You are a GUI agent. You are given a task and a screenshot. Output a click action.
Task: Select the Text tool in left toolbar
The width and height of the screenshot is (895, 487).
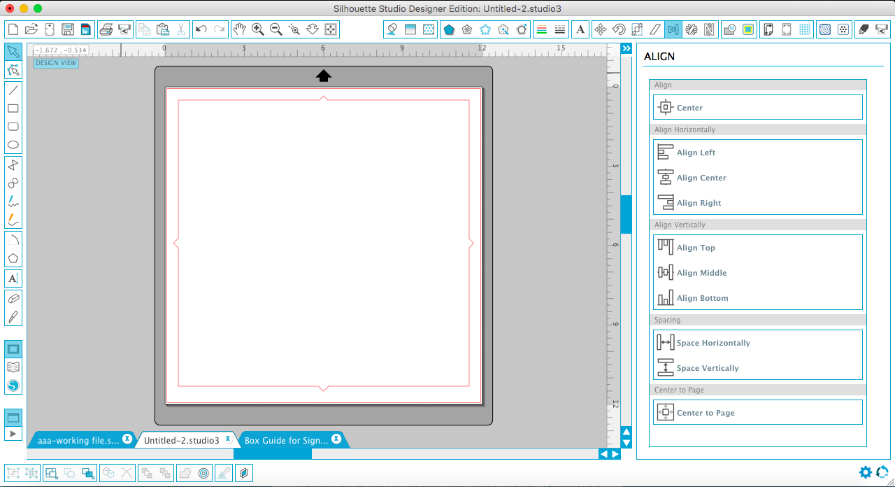[13, 278]
